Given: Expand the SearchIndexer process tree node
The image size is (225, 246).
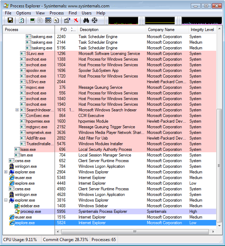Looking at the screenshot, I should tap(17, 110).
